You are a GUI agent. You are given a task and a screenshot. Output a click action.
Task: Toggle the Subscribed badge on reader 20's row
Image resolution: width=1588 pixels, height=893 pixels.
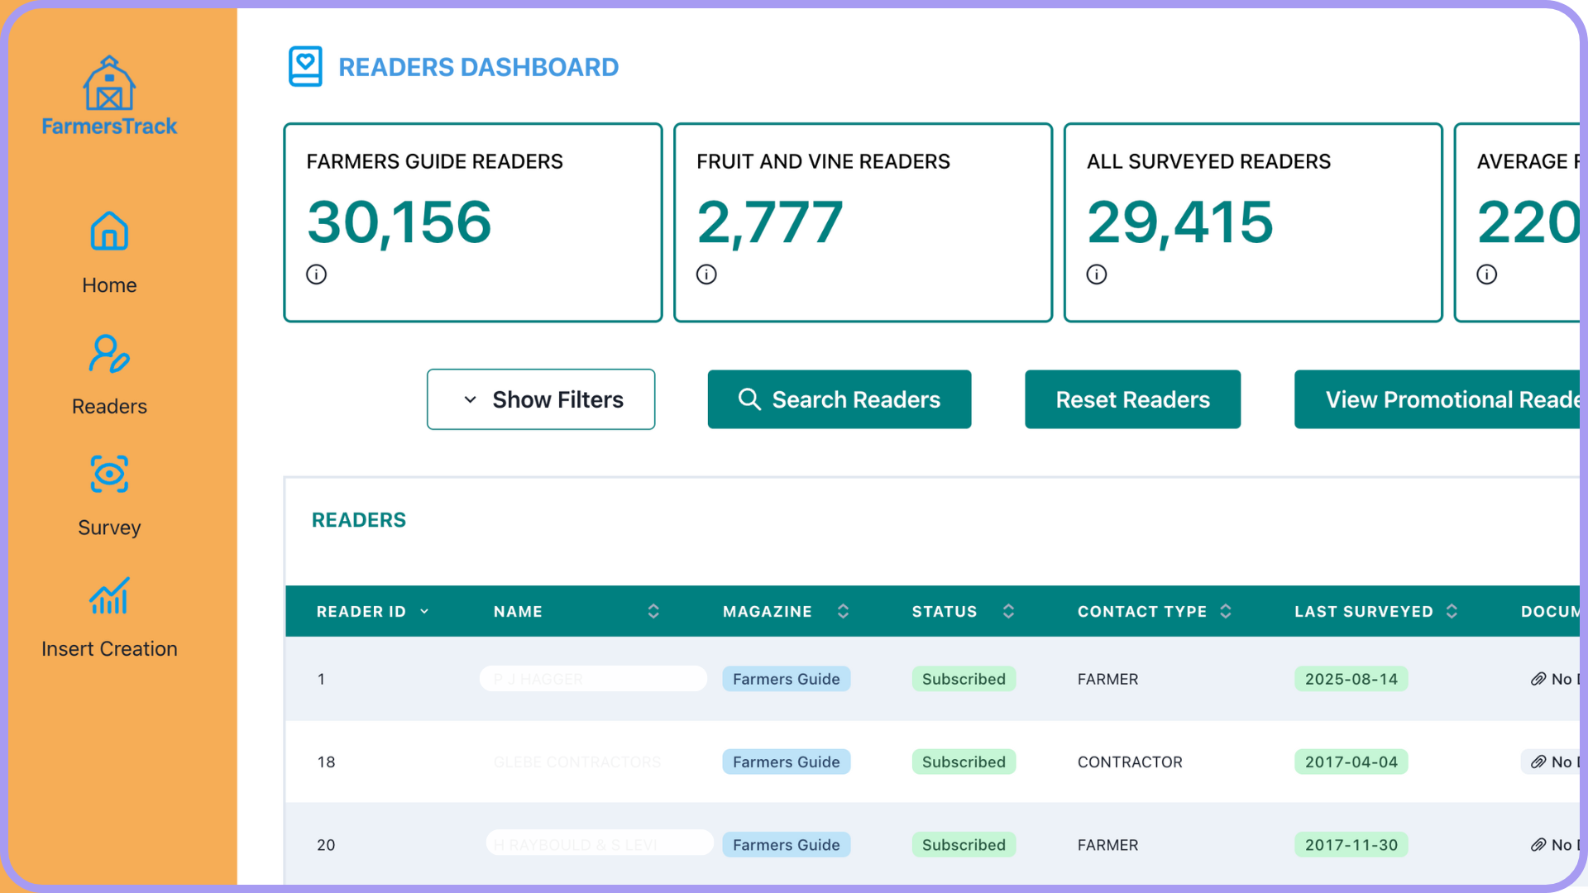964,844
